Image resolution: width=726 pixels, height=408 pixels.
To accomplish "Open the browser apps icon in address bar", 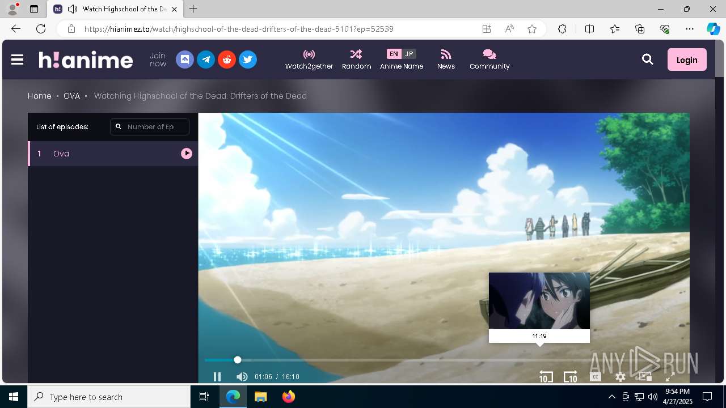I will [x=487, y=29].
